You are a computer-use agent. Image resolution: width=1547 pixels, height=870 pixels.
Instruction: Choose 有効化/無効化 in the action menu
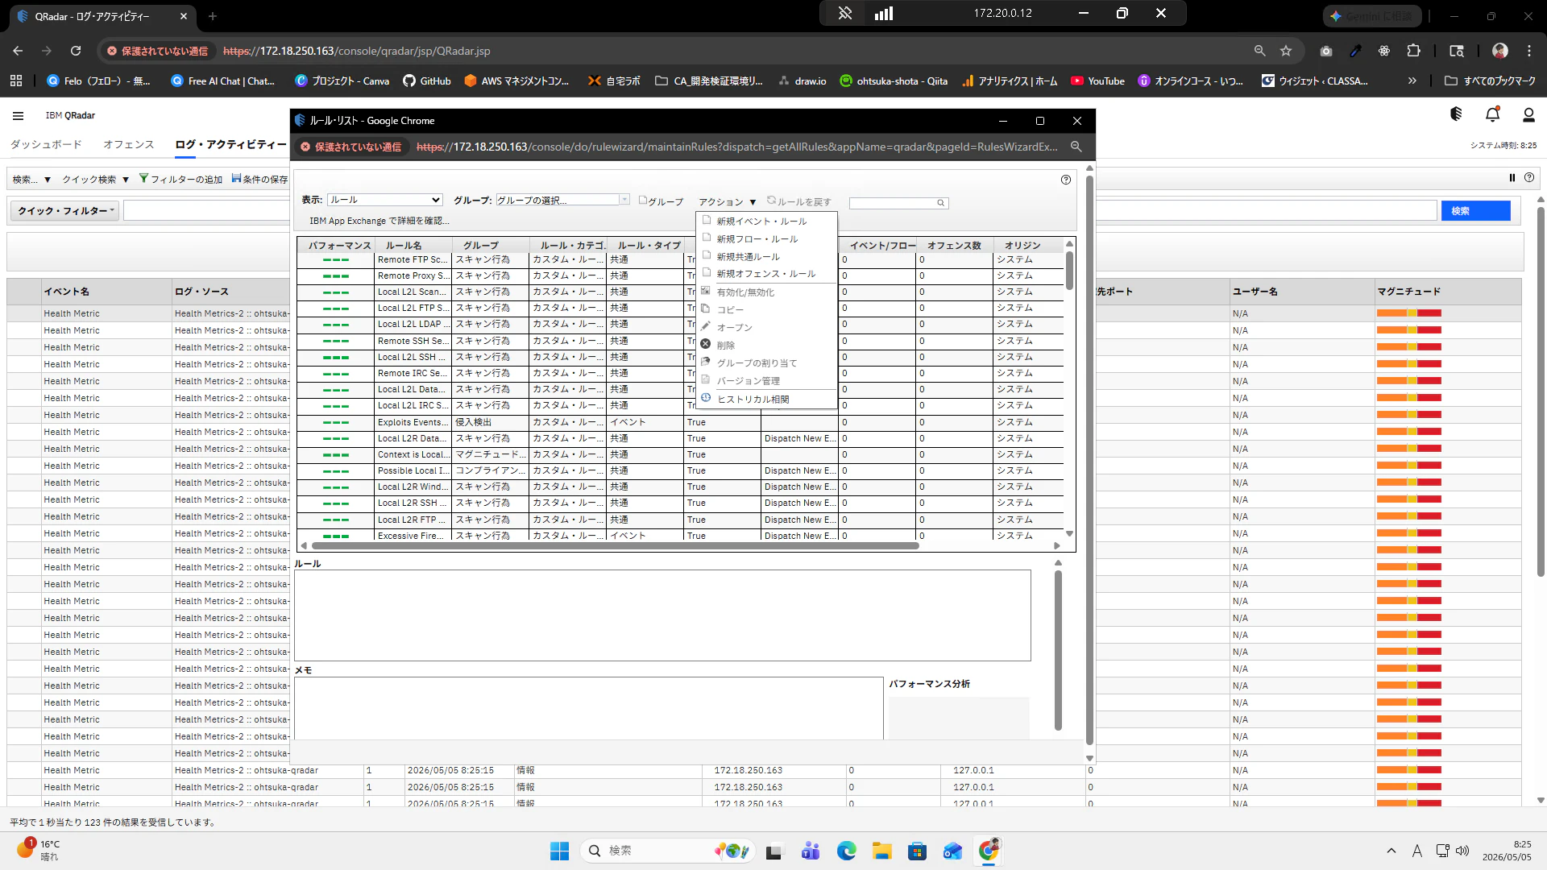click(744, 292)
